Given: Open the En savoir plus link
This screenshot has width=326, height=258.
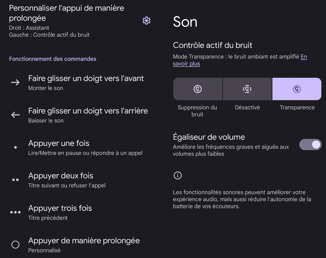Looking at the screenshot, I should pos(240,60).
